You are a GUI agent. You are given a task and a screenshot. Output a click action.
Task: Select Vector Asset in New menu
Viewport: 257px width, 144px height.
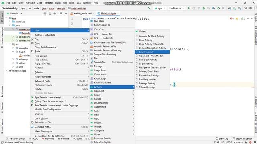coord(112,74)
